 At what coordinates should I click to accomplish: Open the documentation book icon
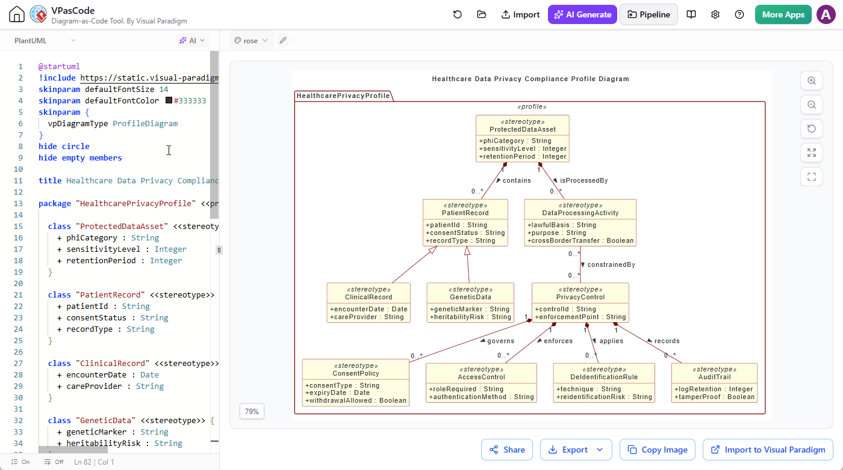pos(691,14)
